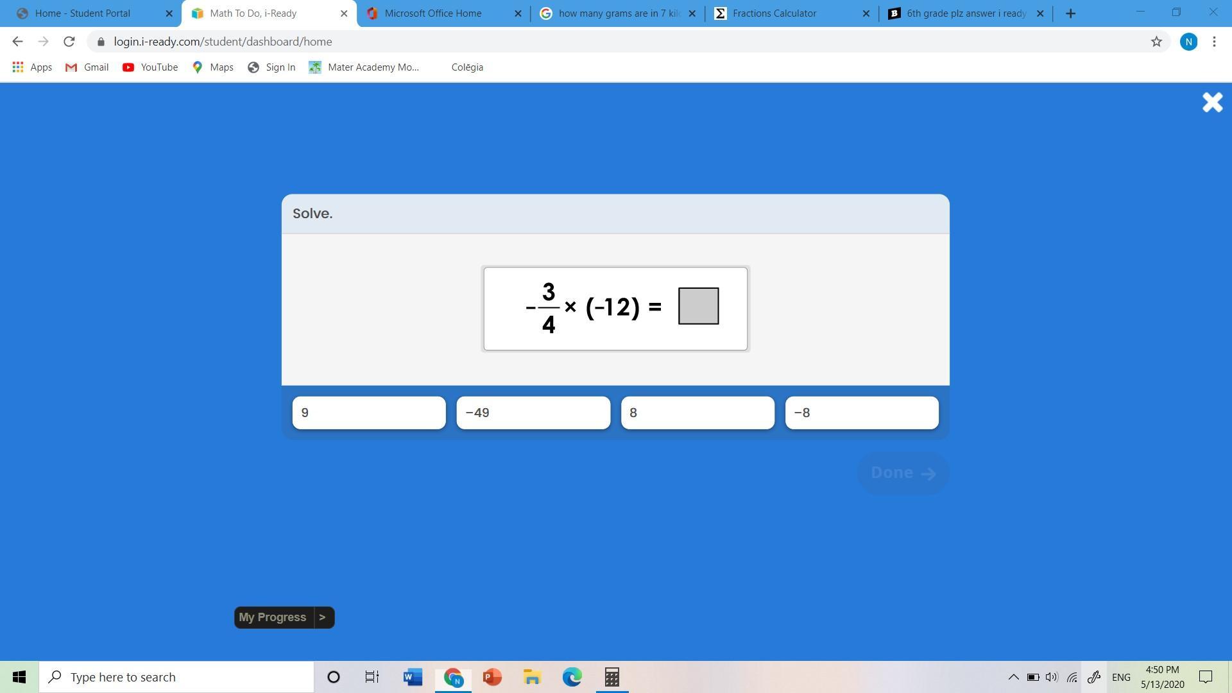Go back using the browser back arrow
This screenshot has height=693, width=1232.
pyautogui.click(x=17, y=42)
